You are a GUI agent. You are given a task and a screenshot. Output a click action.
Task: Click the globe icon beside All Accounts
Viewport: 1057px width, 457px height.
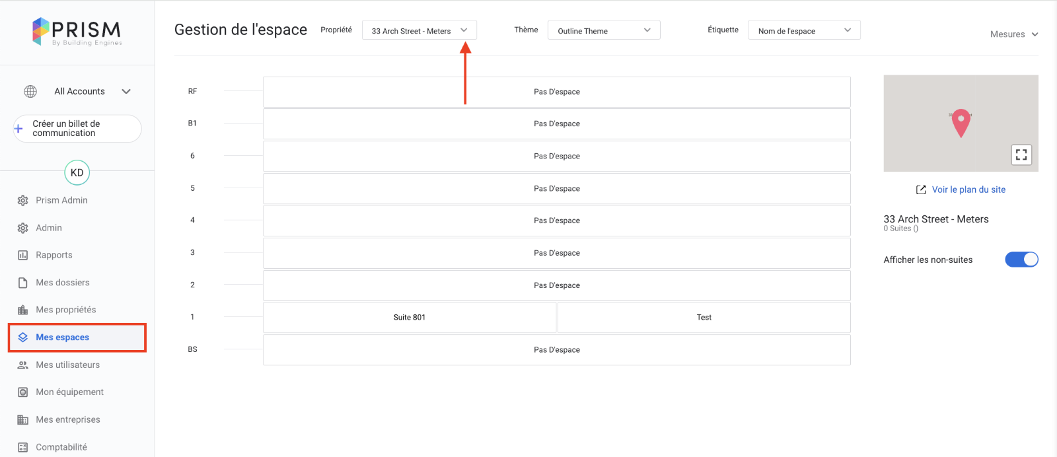30,92
